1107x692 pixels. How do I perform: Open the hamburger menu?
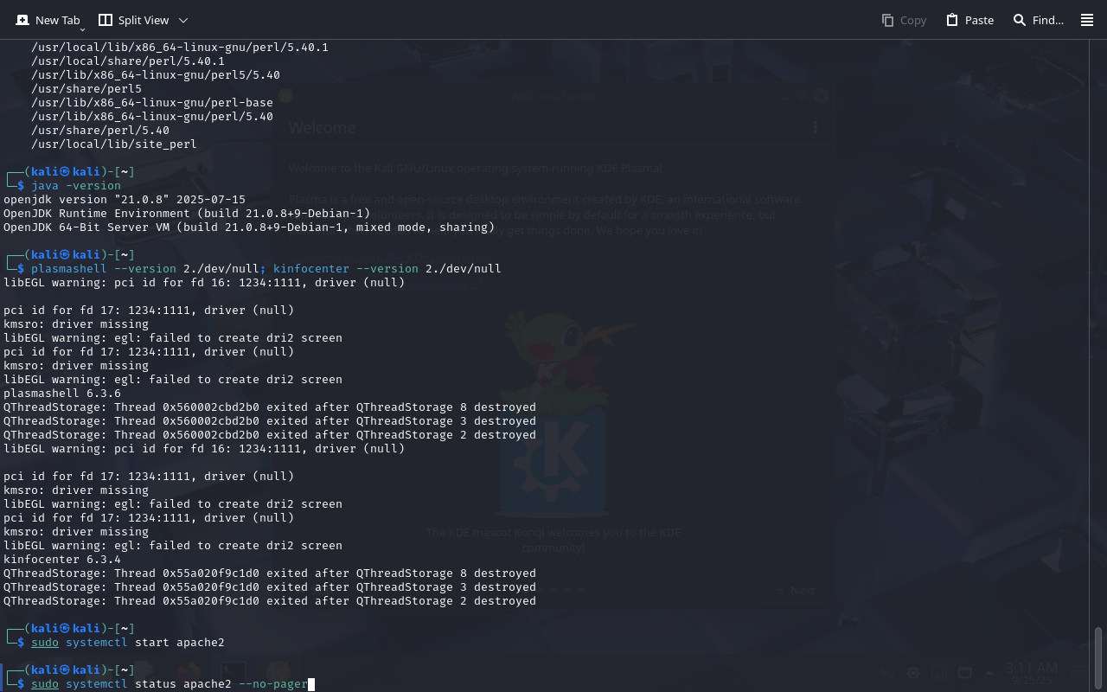pos(1087,20)
